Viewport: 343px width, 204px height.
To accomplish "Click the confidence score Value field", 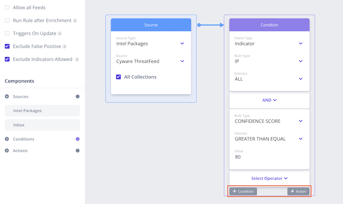I will click(269, 157).
